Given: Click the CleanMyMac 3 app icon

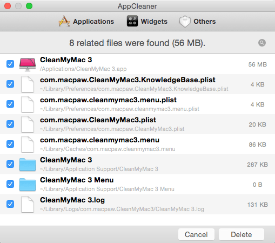Looking at the screenshot, I should pos(28,64).
